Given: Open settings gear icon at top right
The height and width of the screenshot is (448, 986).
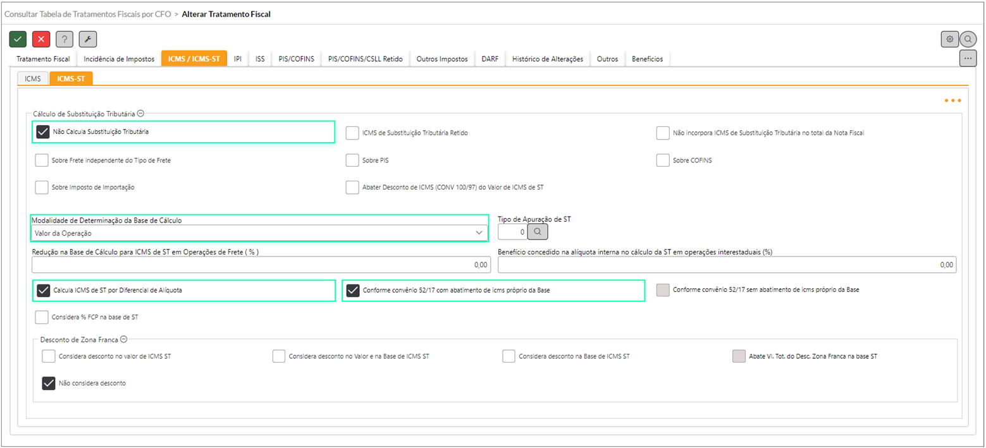Looking at the screenshot, I should 949,39.
